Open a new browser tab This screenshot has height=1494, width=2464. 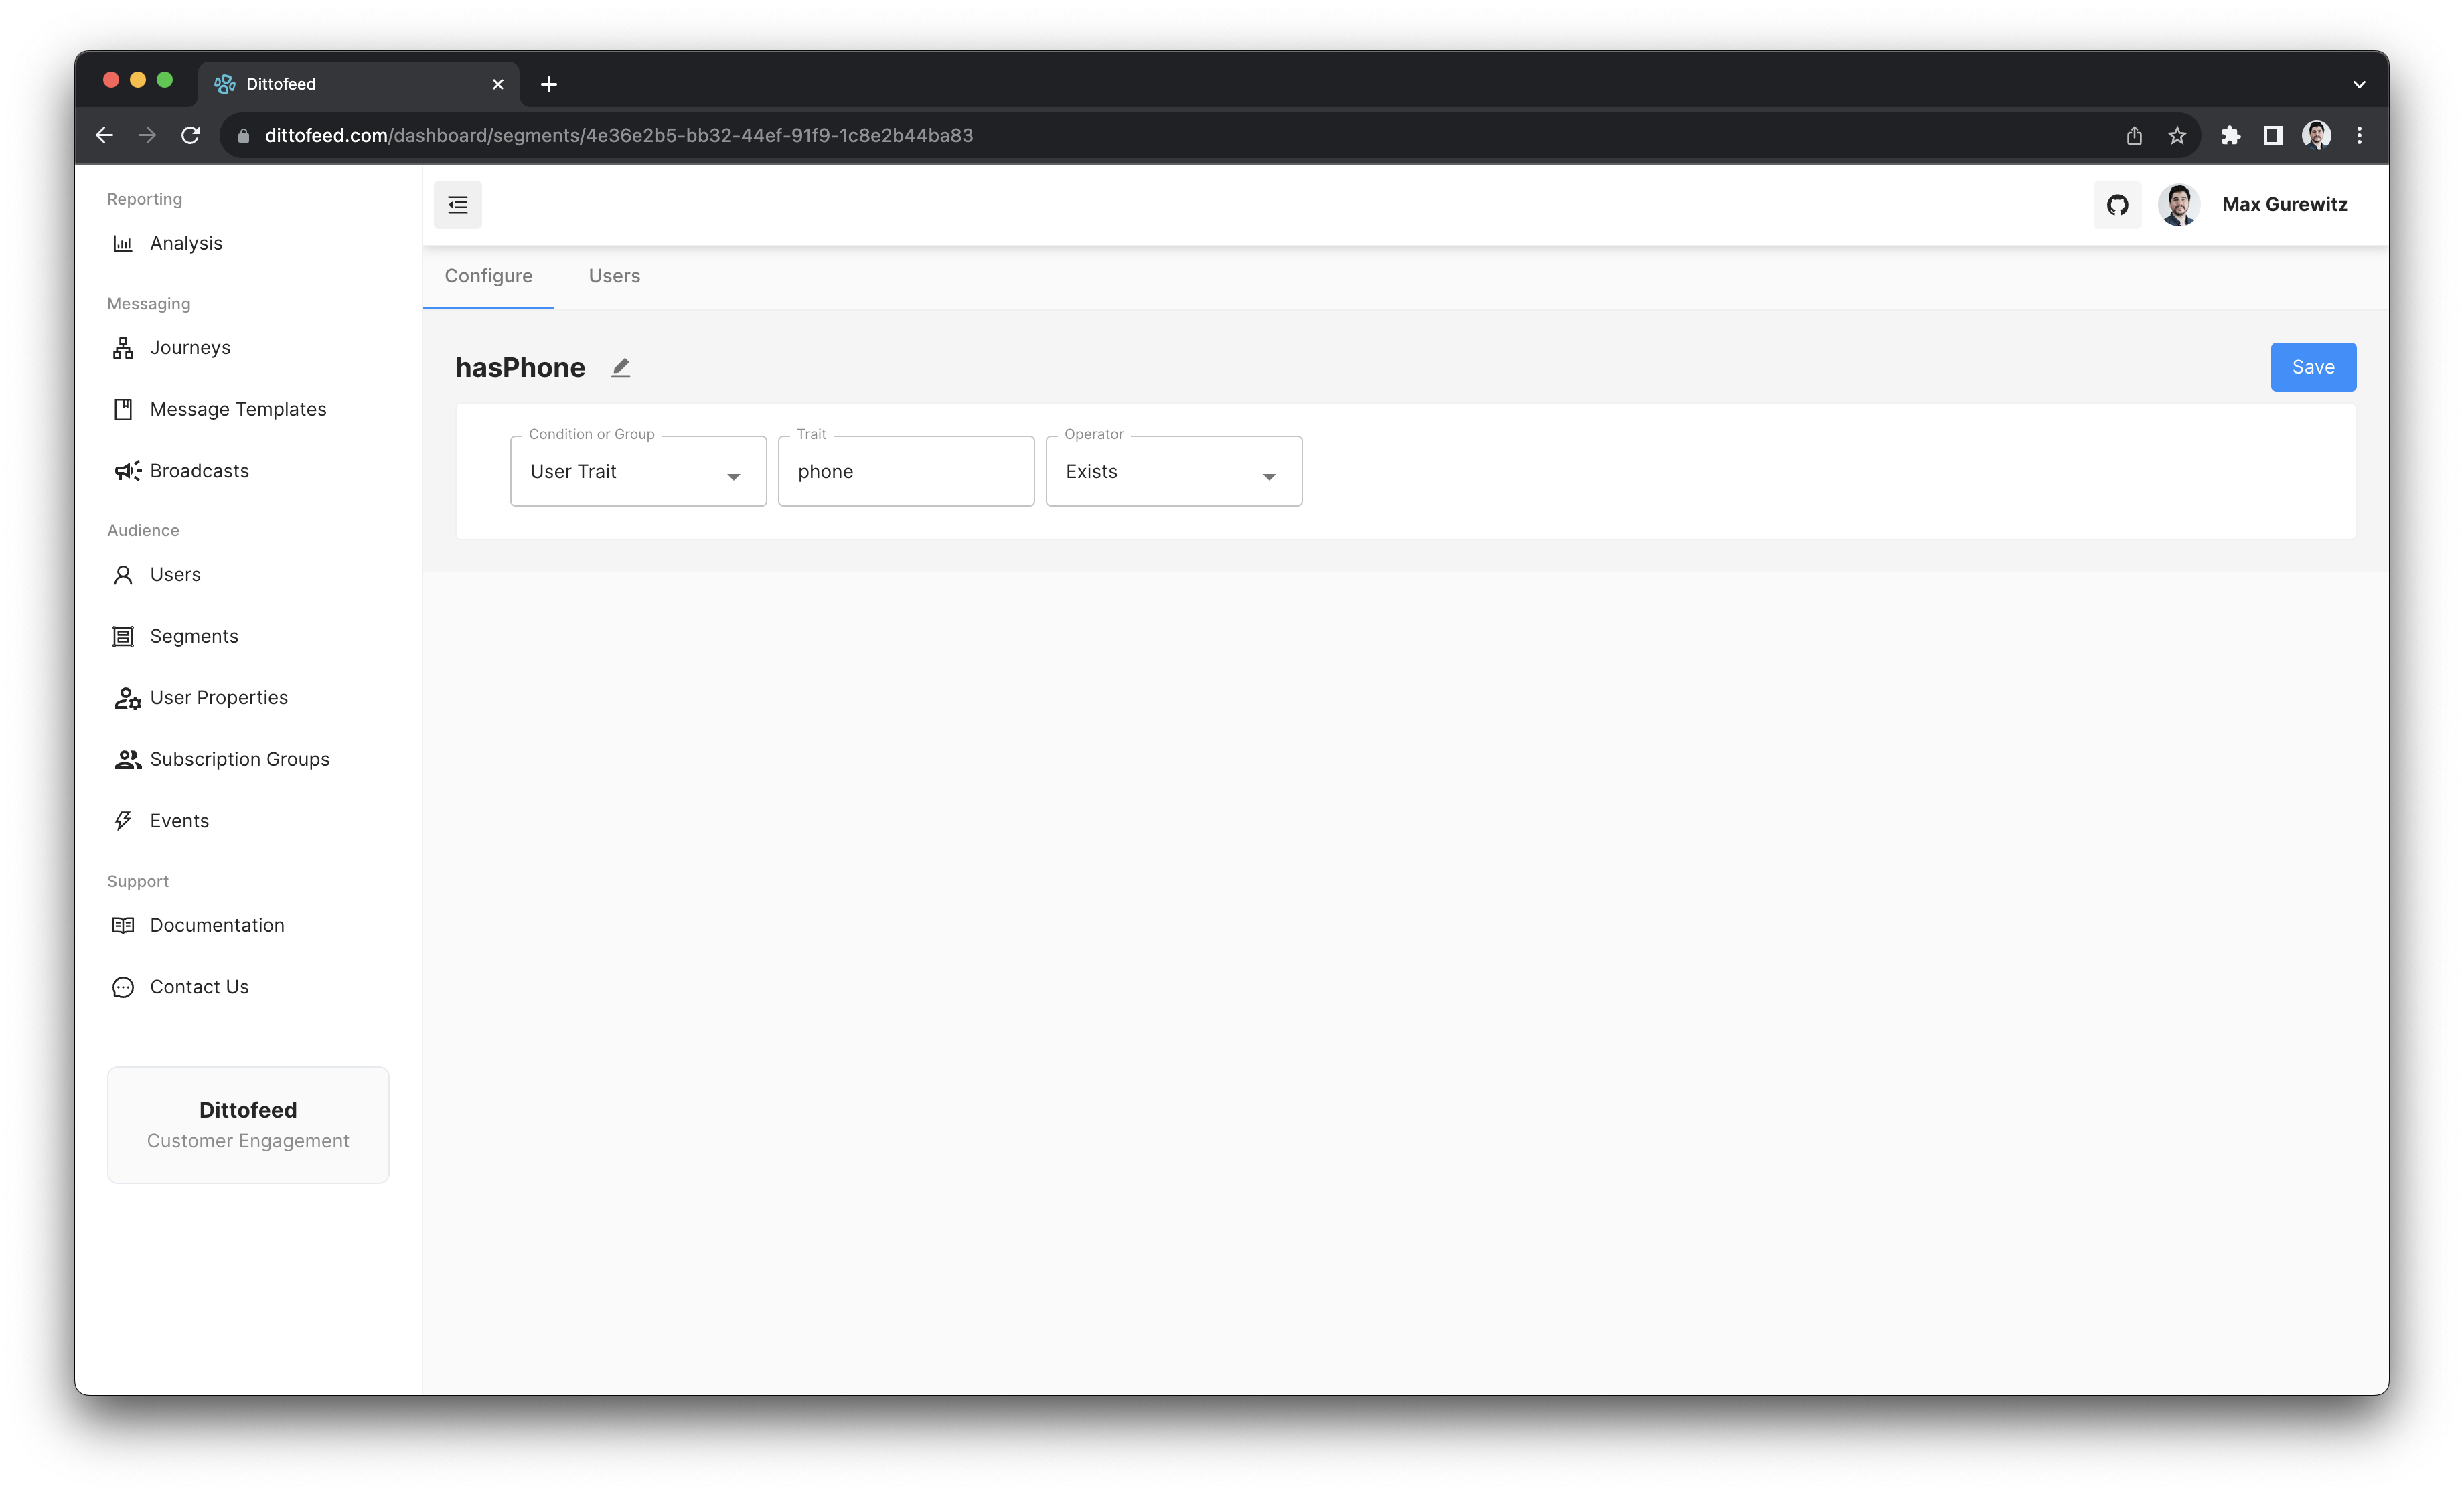click(549, 85)
